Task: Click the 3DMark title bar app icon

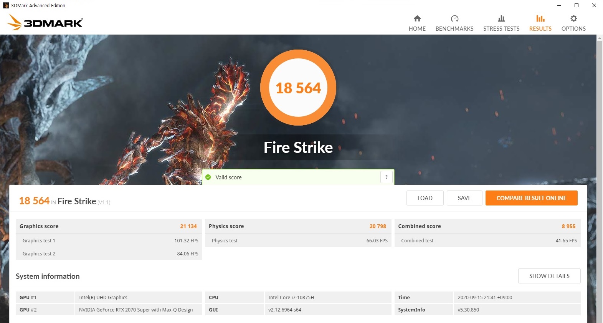Action: (6, 5)
